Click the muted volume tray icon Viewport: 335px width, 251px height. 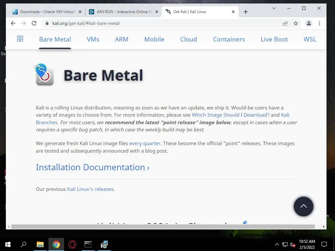pos(292,244)
